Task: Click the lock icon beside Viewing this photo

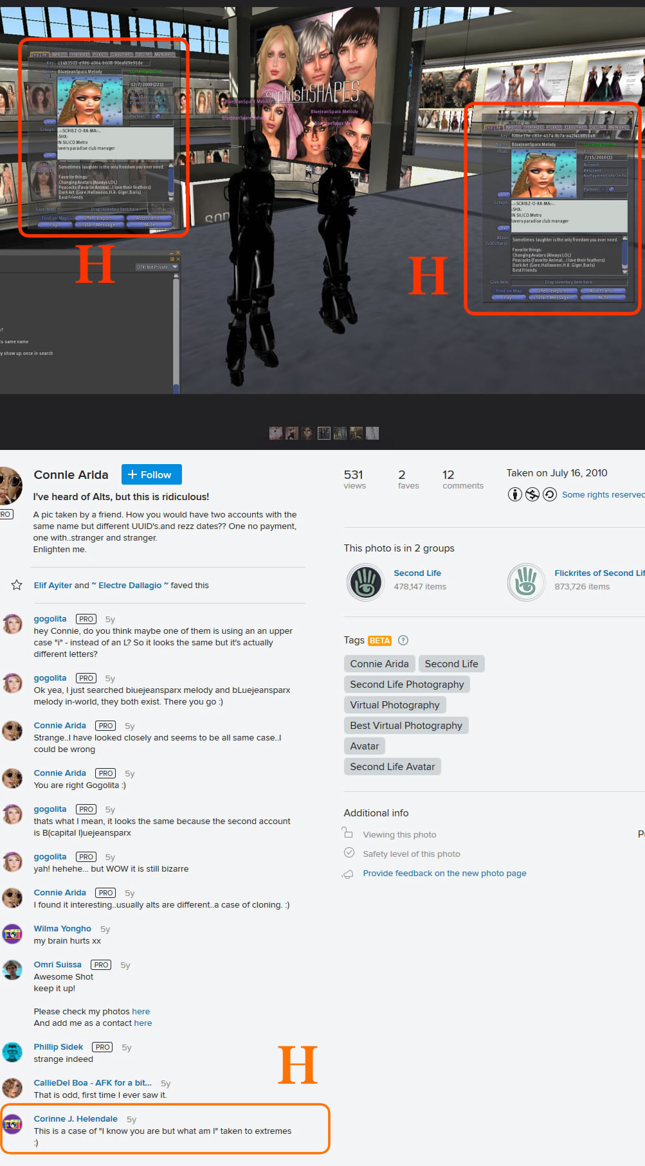Action: [347, 833]
